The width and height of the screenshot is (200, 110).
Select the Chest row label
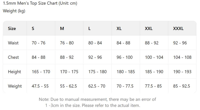[13, 57]
